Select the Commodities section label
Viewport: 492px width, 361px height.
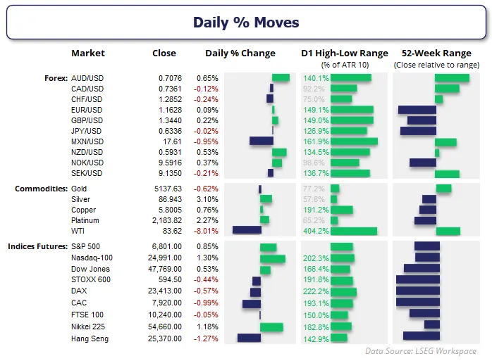[41, 189]
